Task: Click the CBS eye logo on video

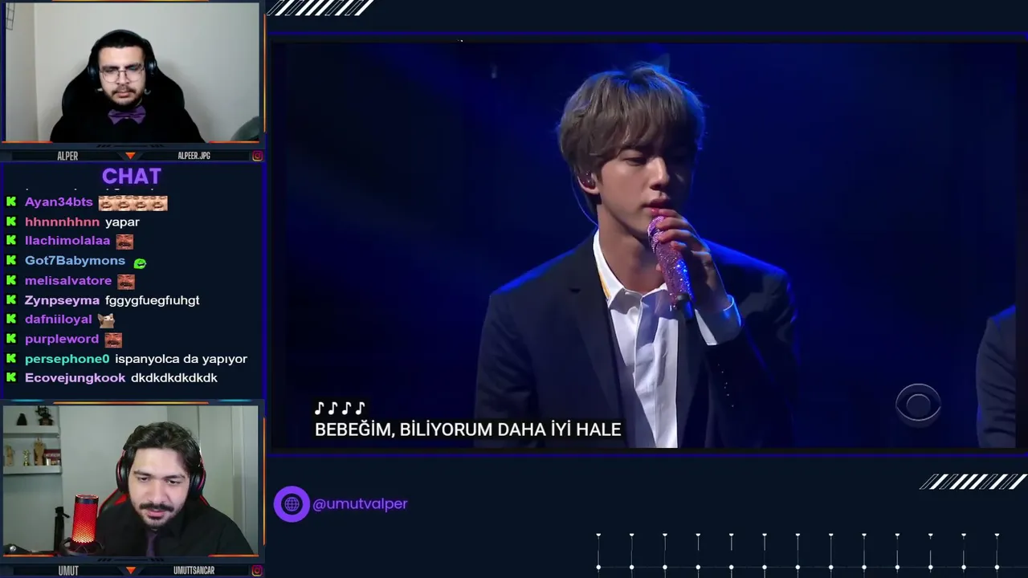Action: click(x=918, y=403)
